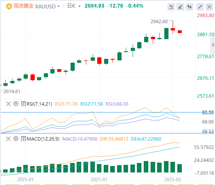Open MACD indicator settings
This screenshot has width=215, height=185.
(x=16, y=139)
